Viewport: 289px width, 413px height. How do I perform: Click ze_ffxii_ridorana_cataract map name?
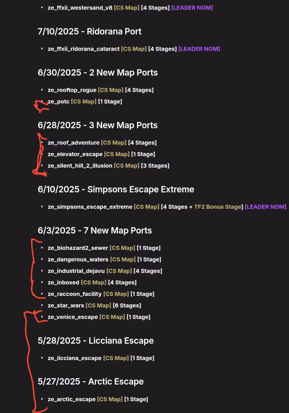coord(84,49)
